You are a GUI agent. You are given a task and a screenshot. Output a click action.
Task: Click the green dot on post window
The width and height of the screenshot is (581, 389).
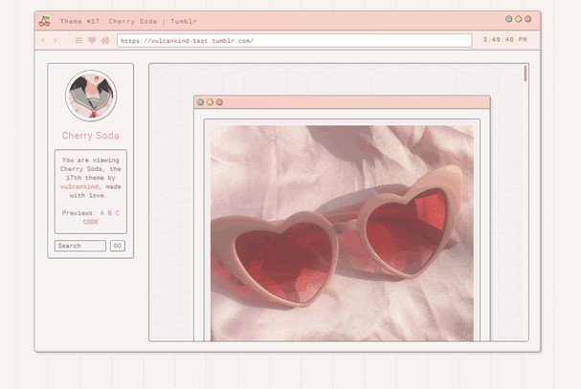click(200, 102)
